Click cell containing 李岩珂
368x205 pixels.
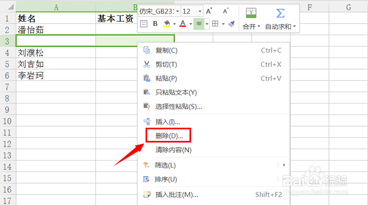pos(56,76)
